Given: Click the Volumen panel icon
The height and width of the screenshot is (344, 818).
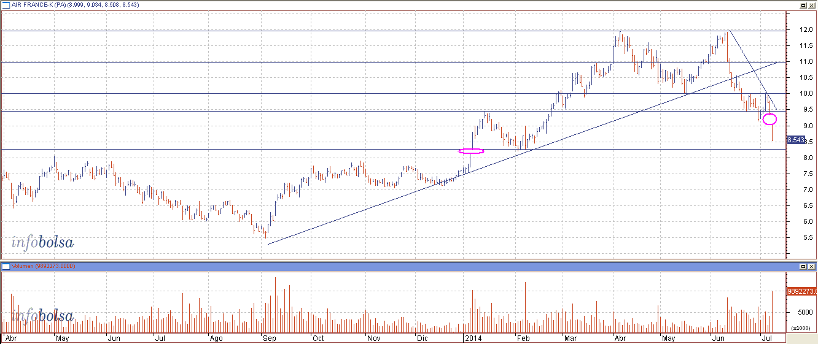Looking at the screenshot, I should (x=6, y=267).
